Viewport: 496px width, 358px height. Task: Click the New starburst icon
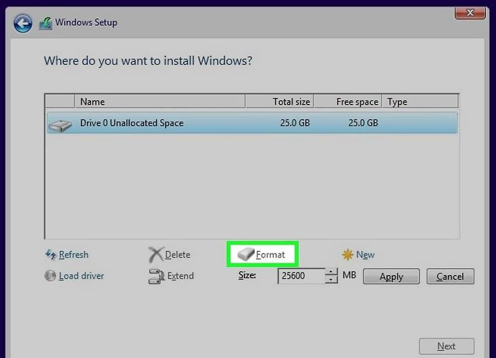[x=347, y=255]
